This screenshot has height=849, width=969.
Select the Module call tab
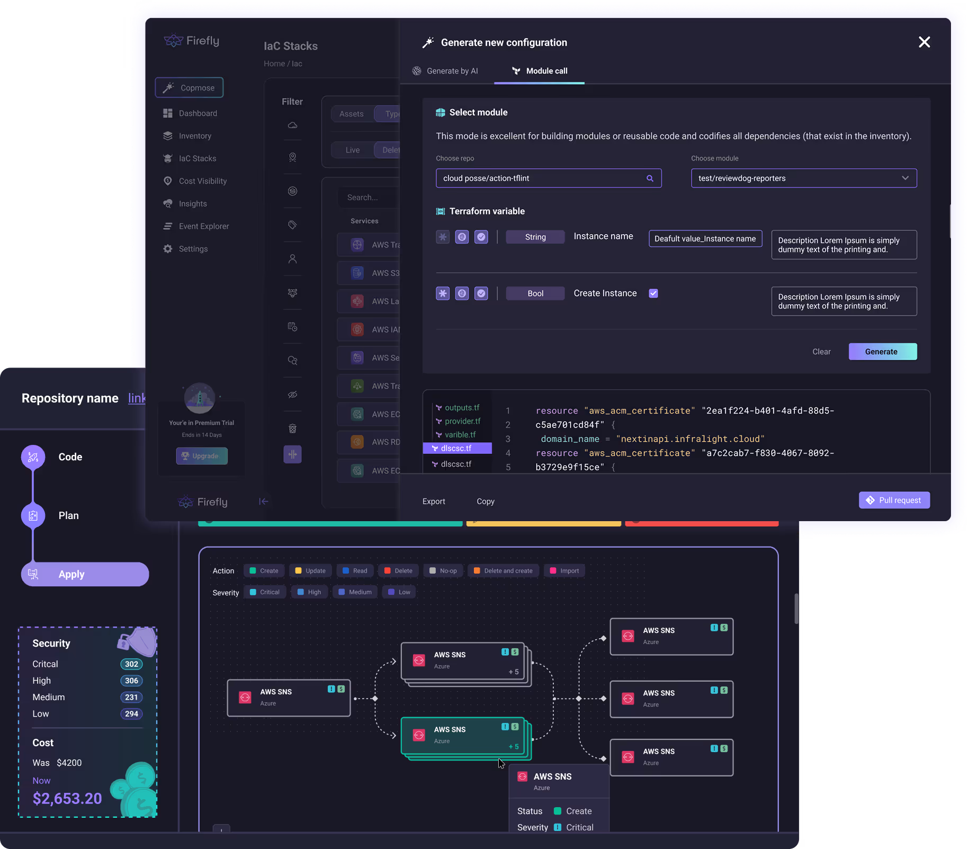click(540, 71)
